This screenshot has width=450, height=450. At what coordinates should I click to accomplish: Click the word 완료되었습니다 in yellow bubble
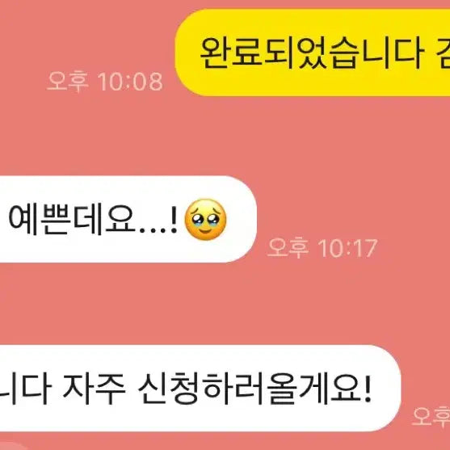pos(311,53)
